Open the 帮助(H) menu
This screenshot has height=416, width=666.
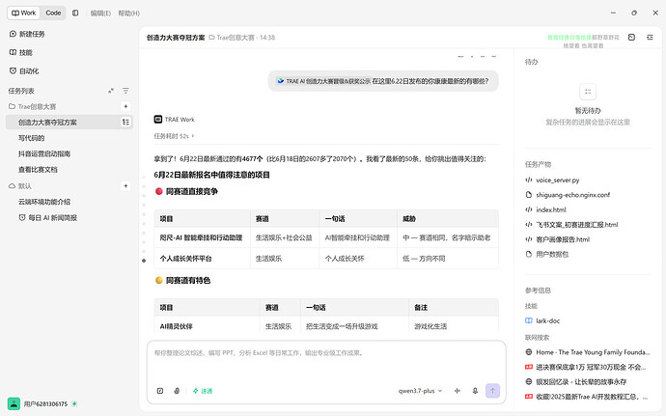[128, 14]
